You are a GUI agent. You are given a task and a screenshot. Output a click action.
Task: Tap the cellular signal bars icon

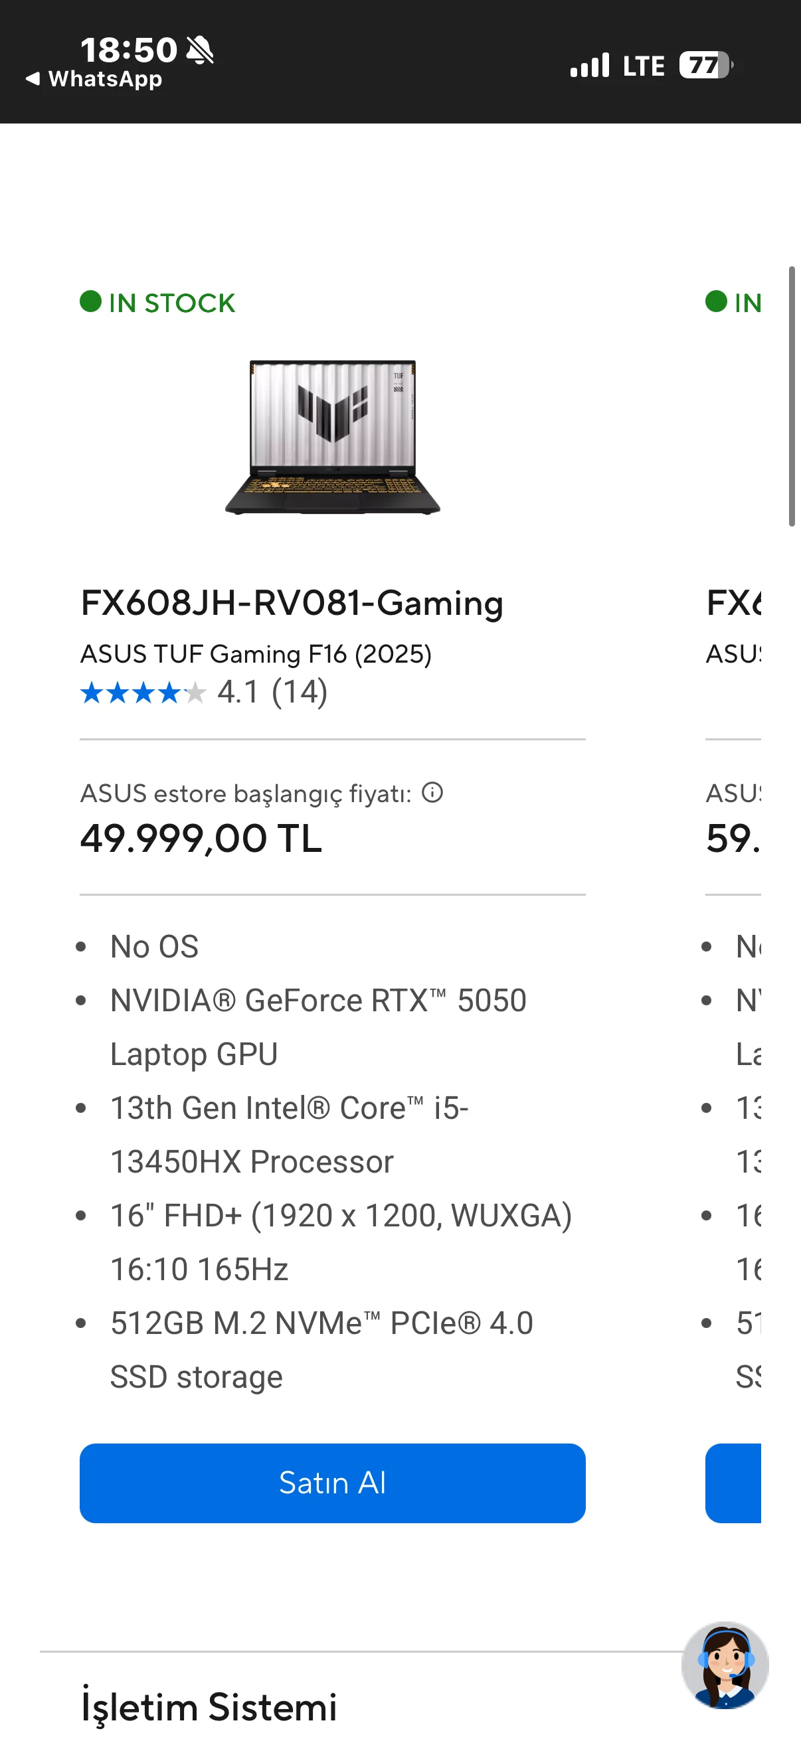click(589, 66)
